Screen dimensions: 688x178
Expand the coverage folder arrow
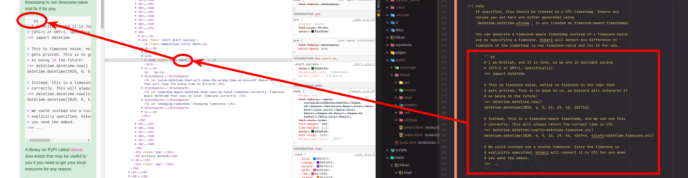(391, 68)
